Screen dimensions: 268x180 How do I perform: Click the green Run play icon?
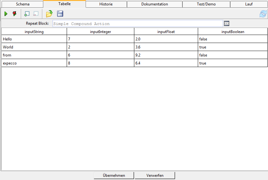[x=6, y=14]
